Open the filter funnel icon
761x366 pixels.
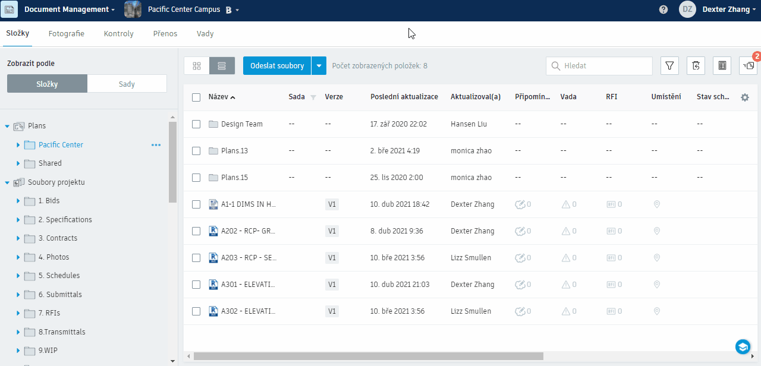click(670, 66)
